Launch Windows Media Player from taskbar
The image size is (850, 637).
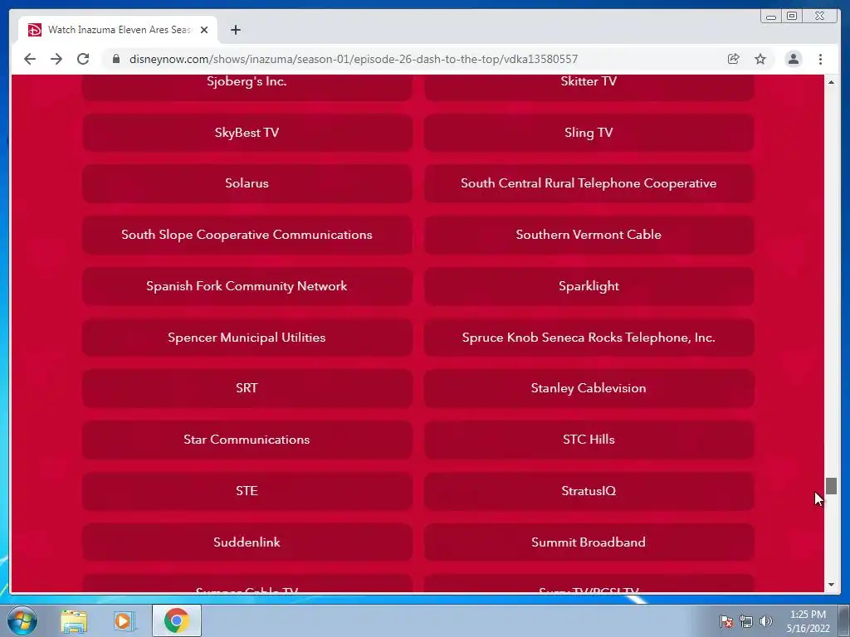tap(124, 620)
